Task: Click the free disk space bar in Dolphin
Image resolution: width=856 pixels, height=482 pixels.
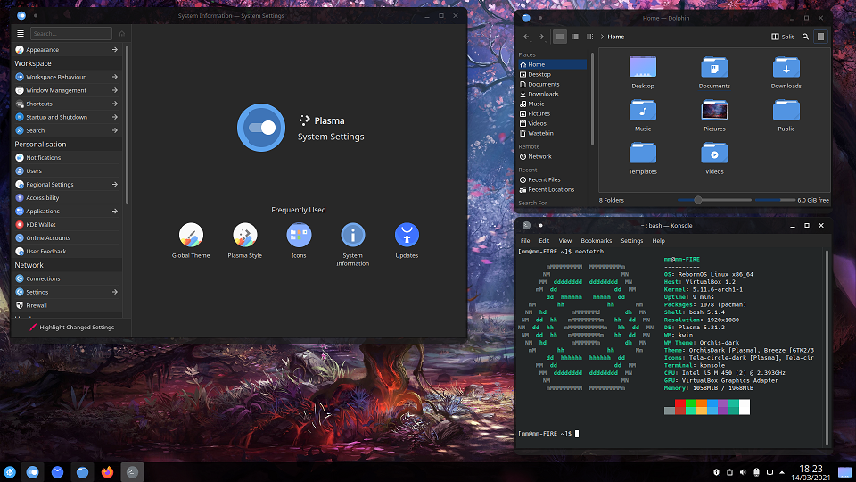Action: coord(775,200)
